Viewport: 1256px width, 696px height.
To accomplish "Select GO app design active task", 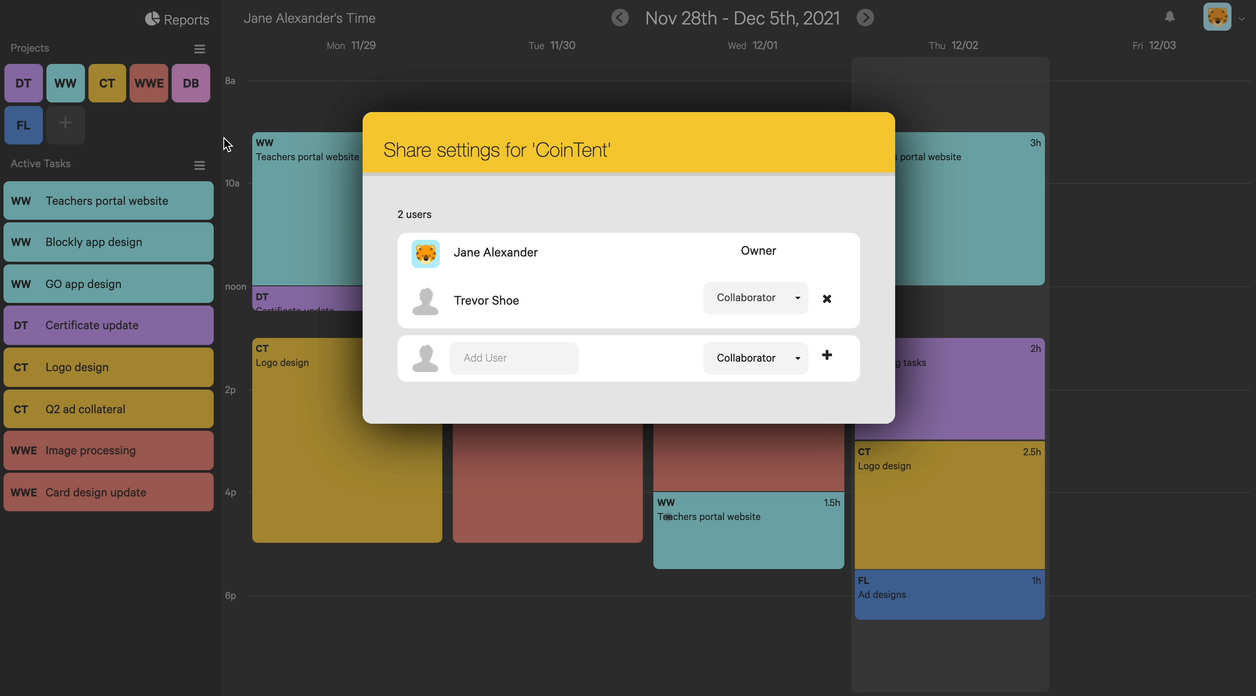I will click(x=108, y=284).
